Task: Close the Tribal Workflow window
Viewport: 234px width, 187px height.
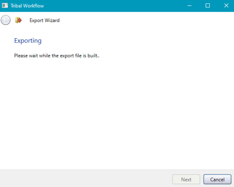Action: pyautogui.click(x=226, y=6)
